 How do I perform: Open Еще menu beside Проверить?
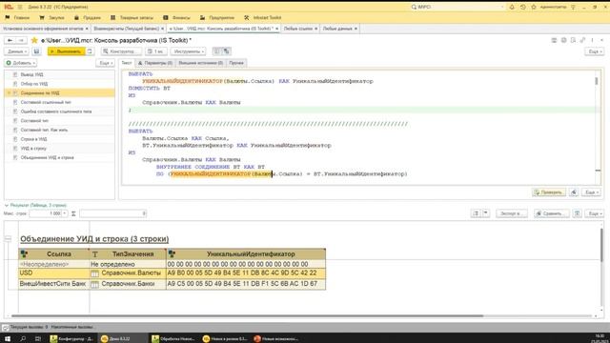pos(591,192)
